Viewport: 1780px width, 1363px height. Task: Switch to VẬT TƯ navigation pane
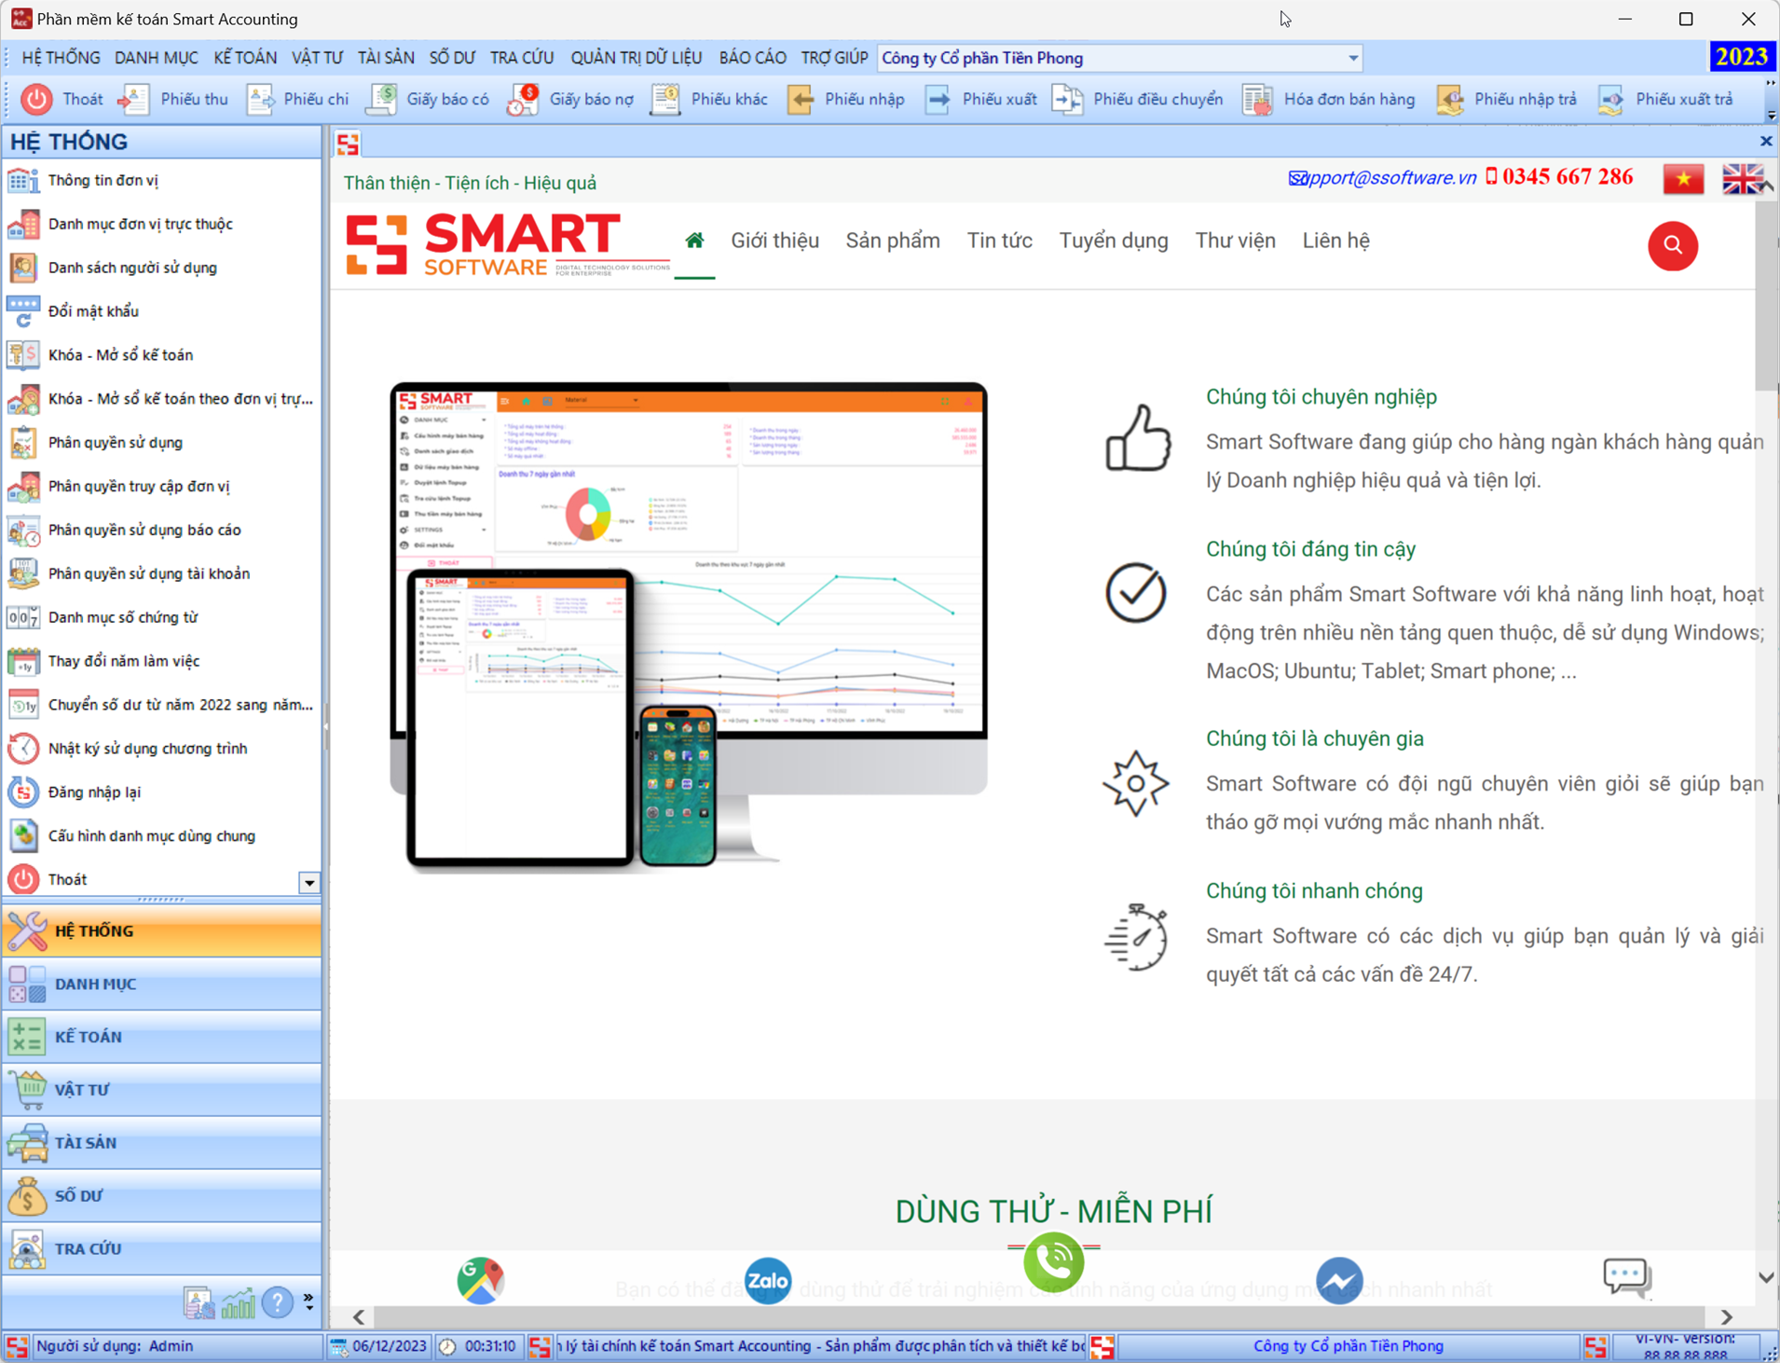click(x=162, y=1091)
